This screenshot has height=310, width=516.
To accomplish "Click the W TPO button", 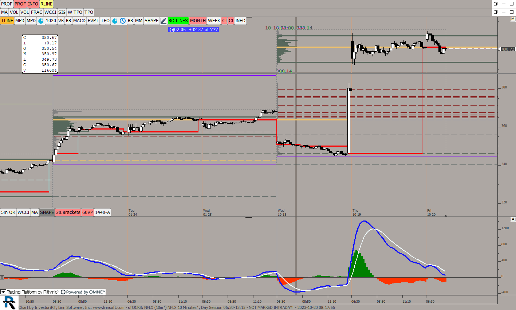I will click(x=75, y=12).
